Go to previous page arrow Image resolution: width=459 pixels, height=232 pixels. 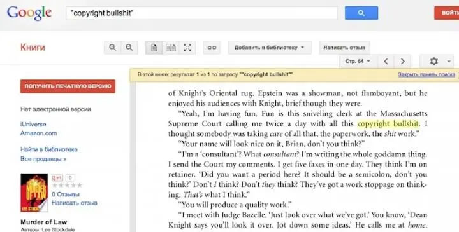pyautogui.click(x=386, y=61)
